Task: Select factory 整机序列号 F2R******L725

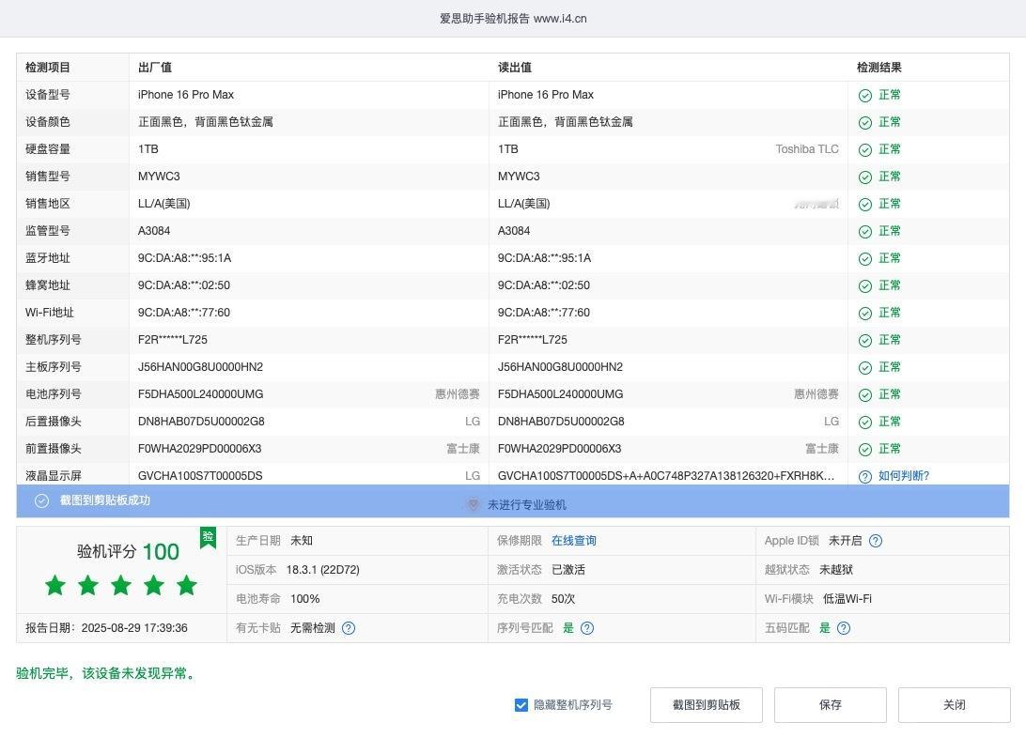Action: click(173, 340)
